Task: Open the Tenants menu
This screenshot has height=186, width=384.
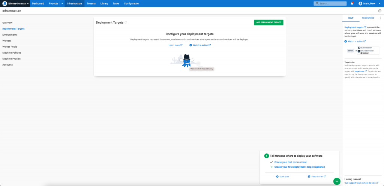Action: (91, 3)
